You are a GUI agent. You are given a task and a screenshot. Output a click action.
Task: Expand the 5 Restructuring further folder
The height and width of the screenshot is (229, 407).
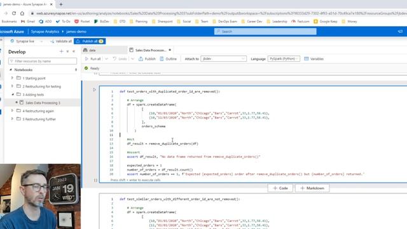pos(12,119)
